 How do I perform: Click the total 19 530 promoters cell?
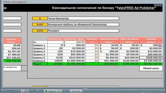tap(55, 64)
